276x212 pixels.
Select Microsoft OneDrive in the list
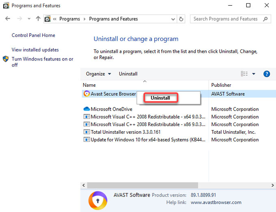112,109
